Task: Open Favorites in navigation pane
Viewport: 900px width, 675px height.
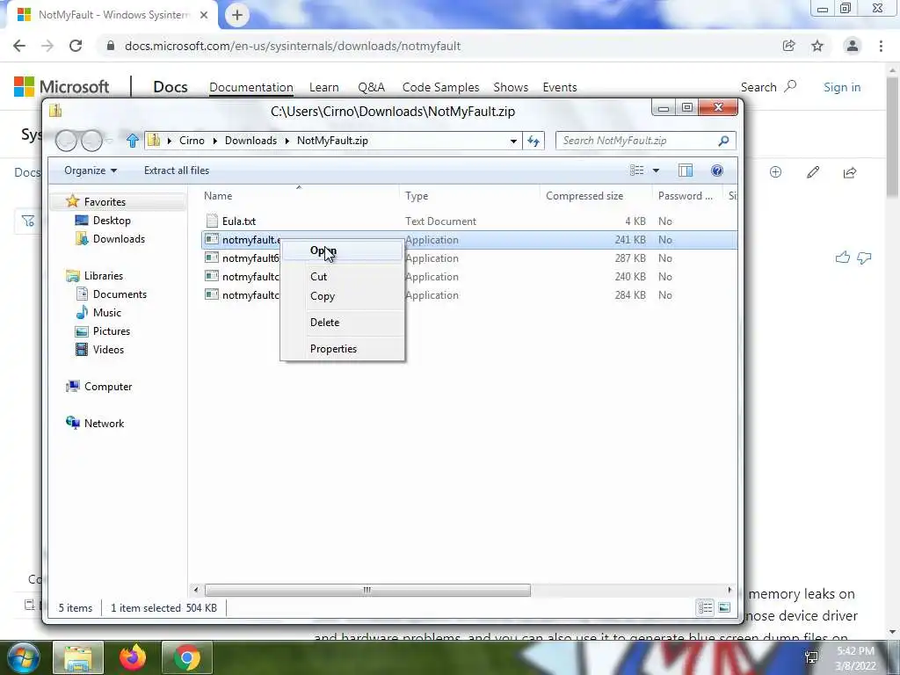Action: 105,202
